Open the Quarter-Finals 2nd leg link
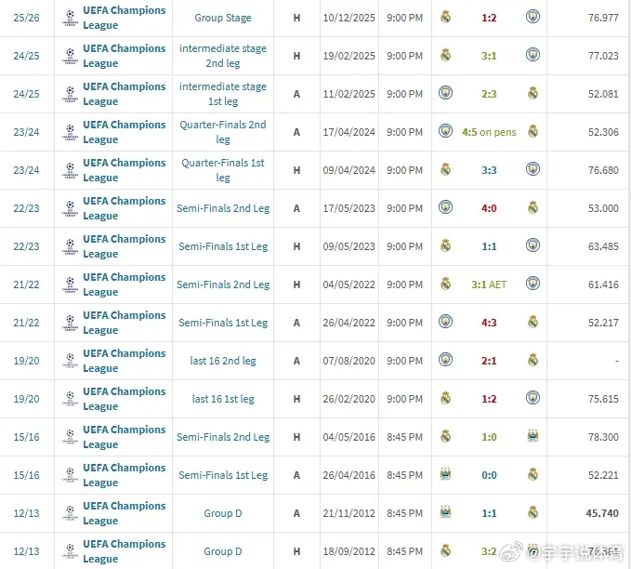The image size is (631, 569). pos(223,132)
